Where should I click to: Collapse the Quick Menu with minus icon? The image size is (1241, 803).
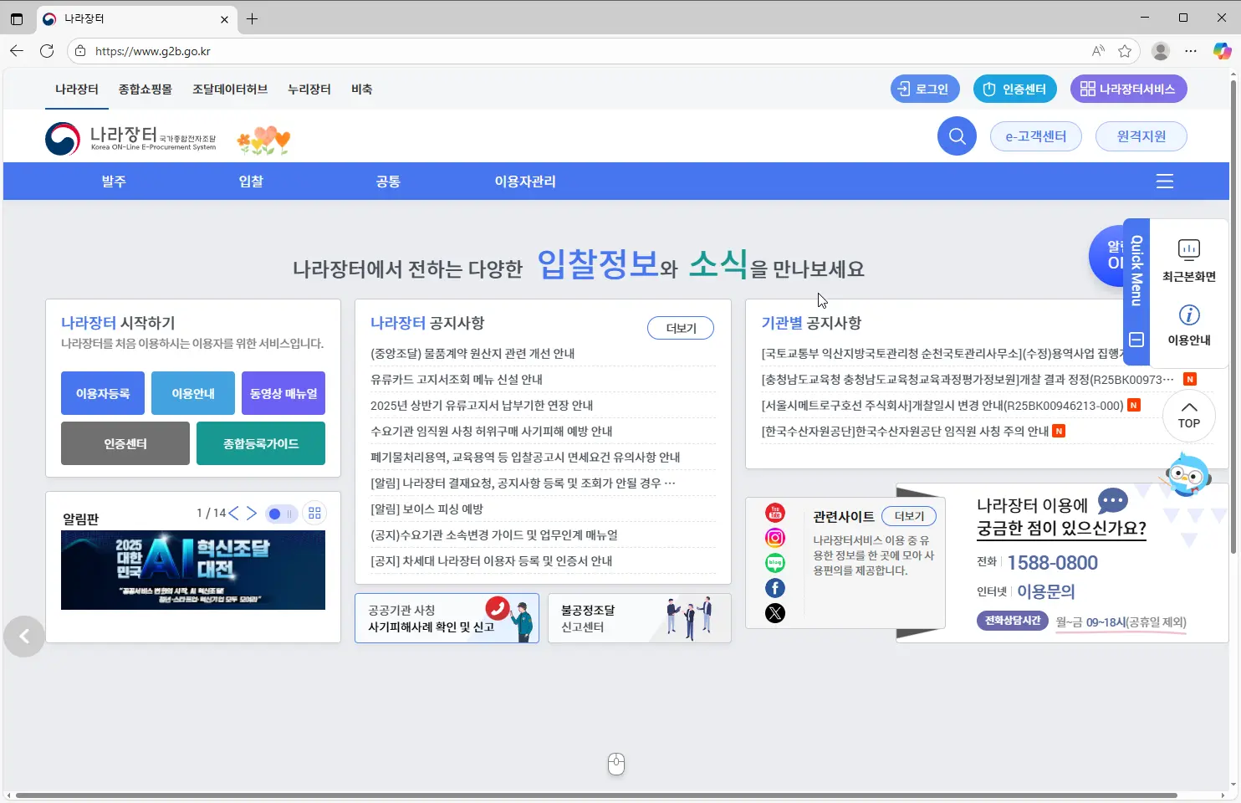(1136, 340)
